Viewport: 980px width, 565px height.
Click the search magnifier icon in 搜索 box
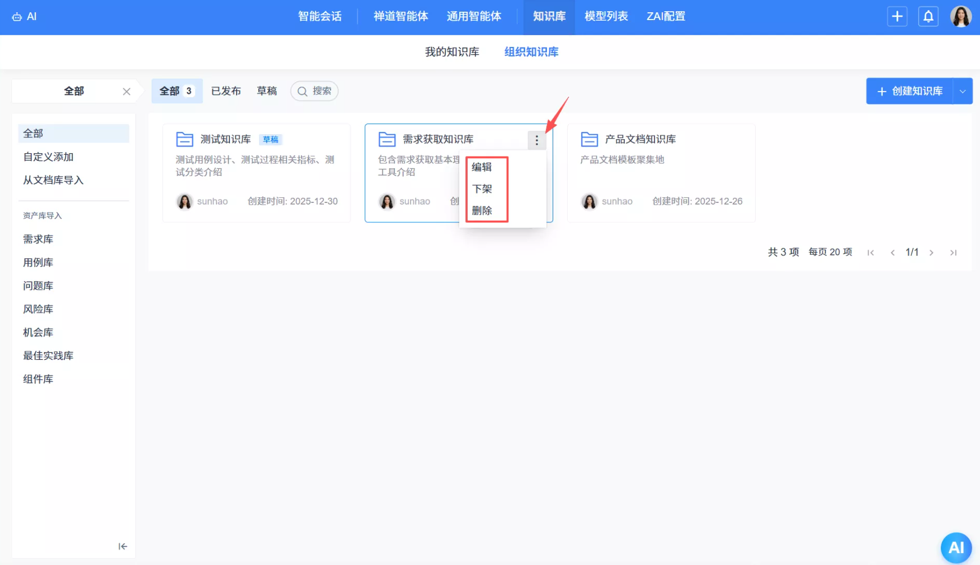(x=303, y=91)
